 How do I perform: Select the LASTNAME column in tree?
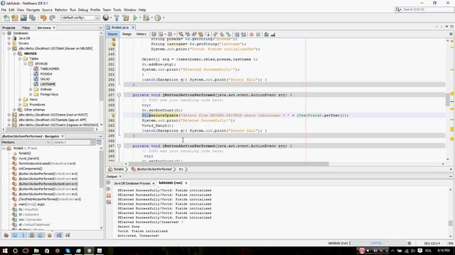[48, 84]
